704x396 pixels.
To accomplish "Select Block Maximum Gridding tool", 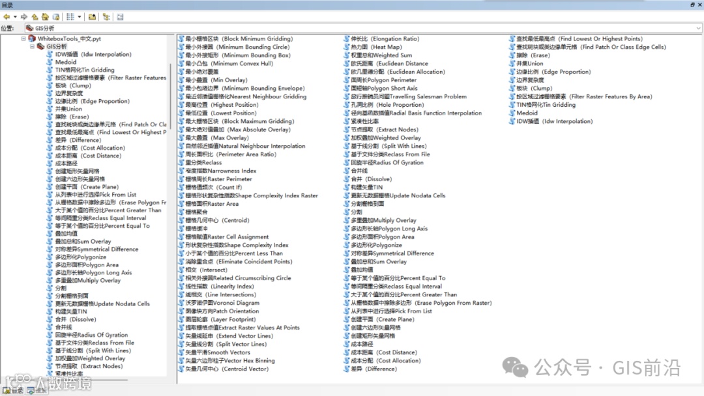I will (240, 121).
